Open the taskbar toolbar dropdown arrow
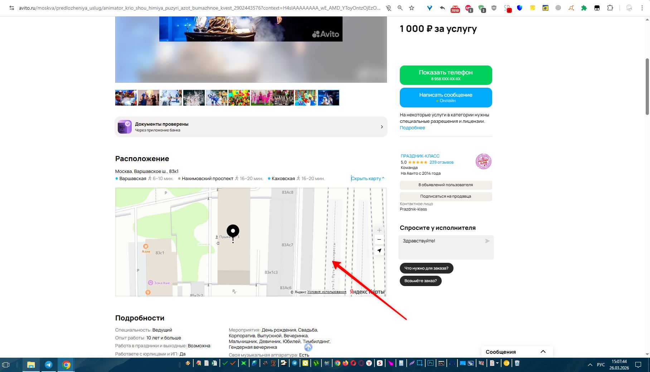This screenshot has height=372, width=650. click(497, 363)
